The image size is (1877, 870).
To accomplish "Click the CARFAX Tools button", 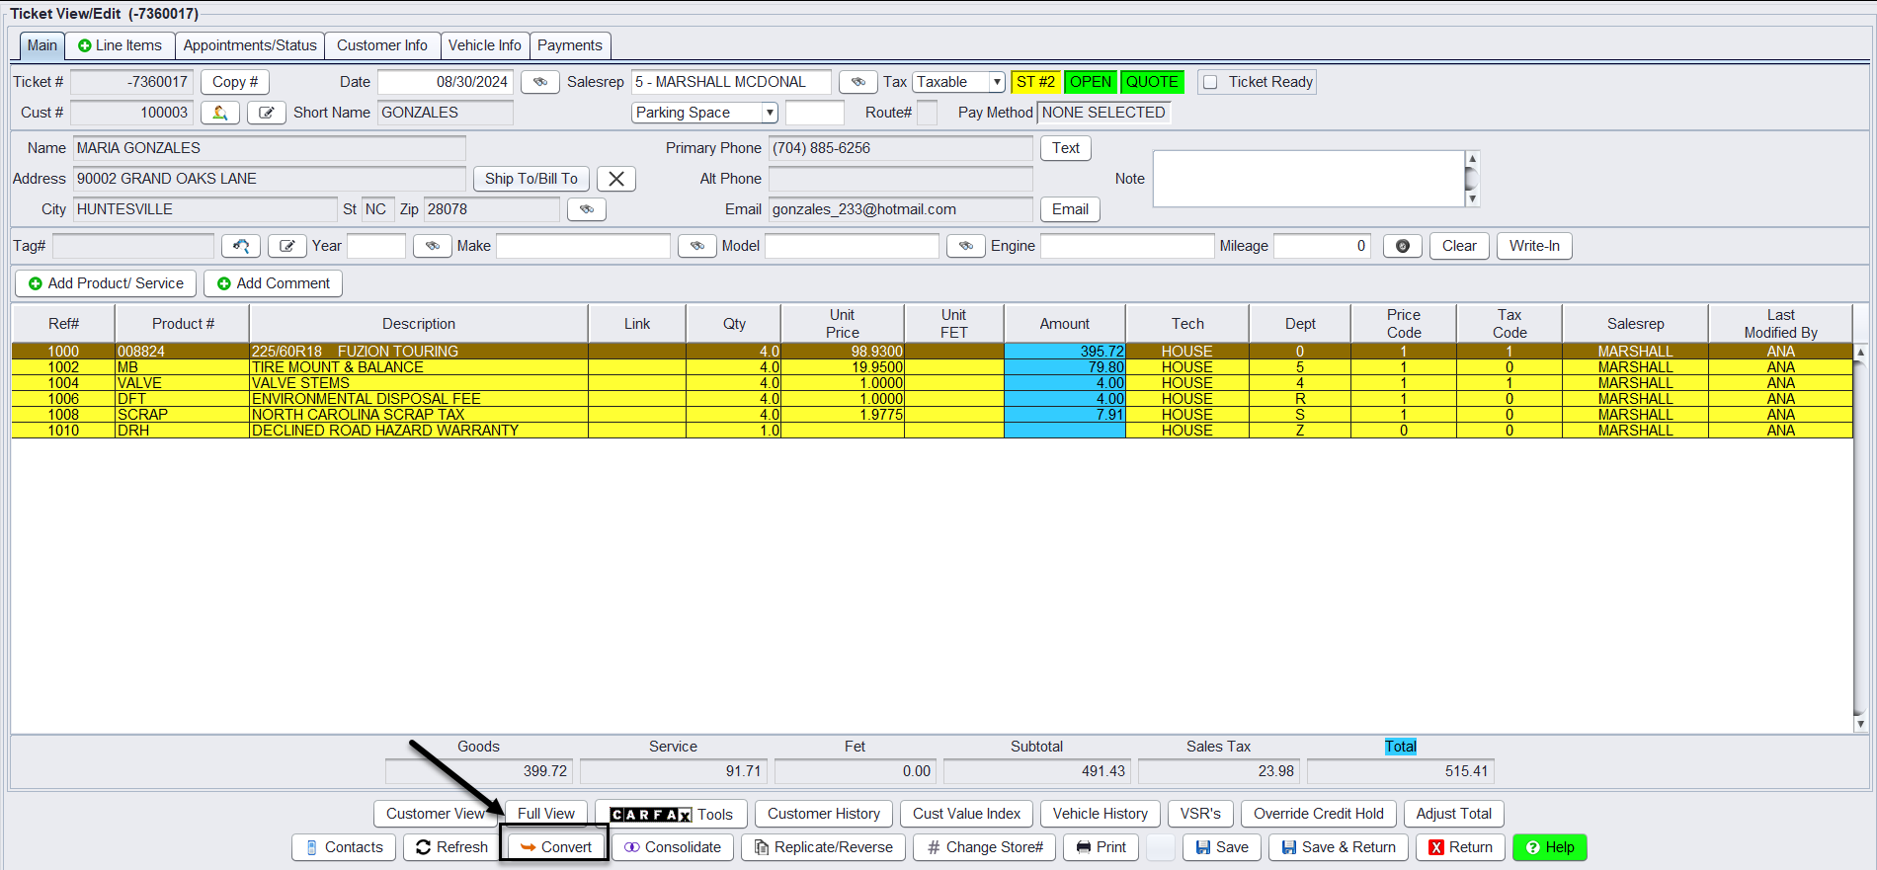I will [671, 814].
